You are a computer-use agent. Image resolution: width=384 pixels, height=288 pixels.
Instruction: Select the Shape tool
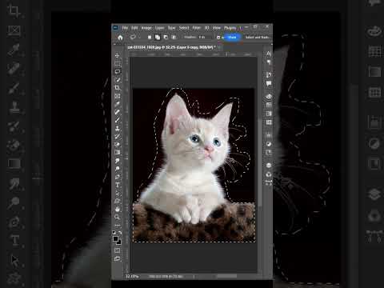pyautogui.click(x=118, y=201)
